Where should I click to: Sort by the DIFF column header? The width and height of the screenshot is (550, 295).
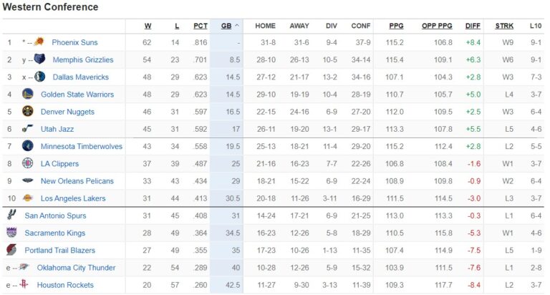tap(472, 26)
